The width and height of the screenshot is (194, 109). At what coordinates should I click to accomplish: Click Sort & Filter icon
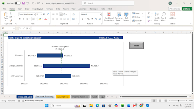coord(157,14)
